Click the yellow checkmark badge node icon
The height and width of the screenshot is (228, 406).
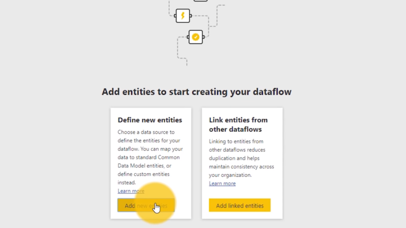point(195,37)
